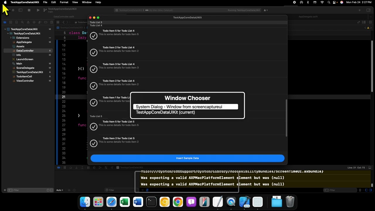Open the source control navigator

11,22
